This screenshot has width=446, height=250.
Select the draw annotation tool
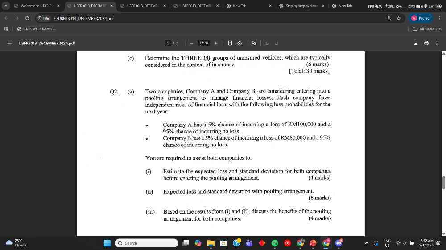pyautogui.click(x=254, y=43)
